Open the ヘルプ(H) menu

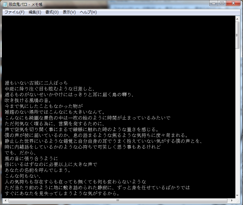(88, 12)
